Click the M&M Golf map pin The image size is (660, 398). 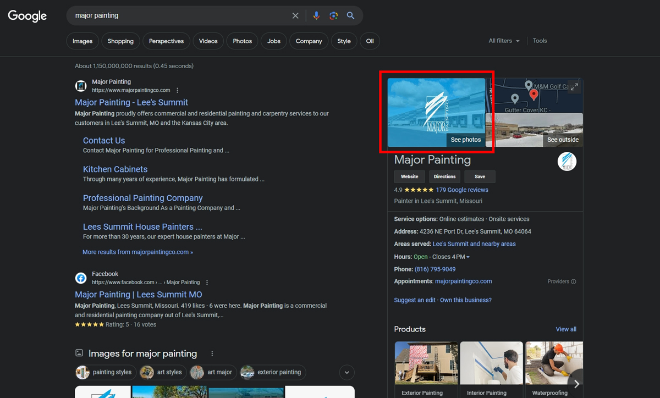[529, 86]
